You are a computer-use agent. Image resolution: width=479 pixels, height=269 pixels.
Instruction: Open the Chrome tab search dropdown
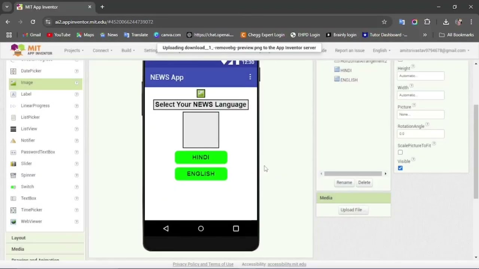(x=7, y=7)
